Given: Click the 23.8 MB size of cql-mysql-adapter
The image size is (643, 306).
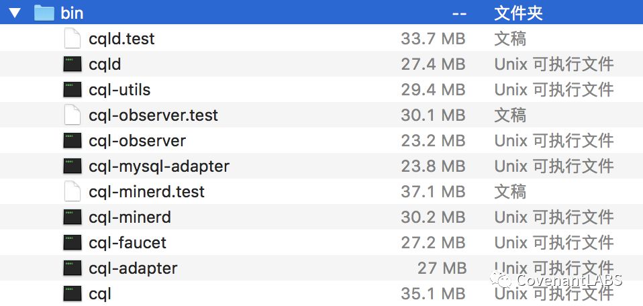Looking at the screenshot, I should pyautogui.click(x=433, y=166).
